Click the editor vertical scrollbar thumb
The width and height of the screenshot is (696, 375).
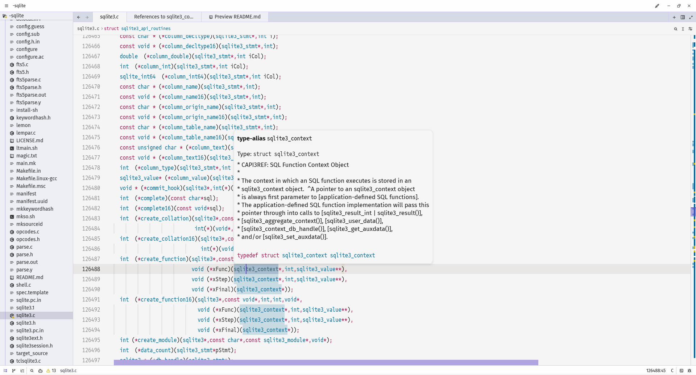click(693, 211)
